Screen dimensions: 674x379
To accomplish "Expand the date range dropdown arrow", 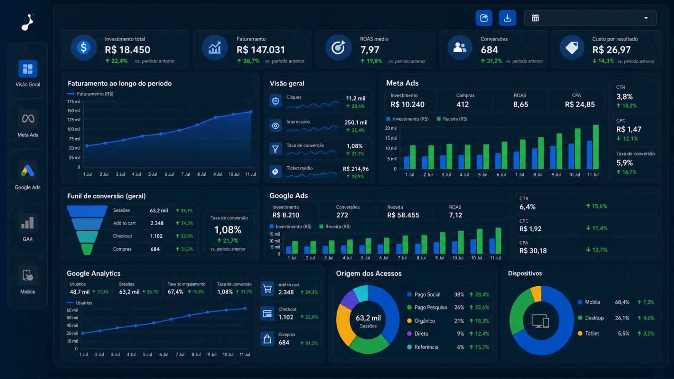I will coord(646,18).
